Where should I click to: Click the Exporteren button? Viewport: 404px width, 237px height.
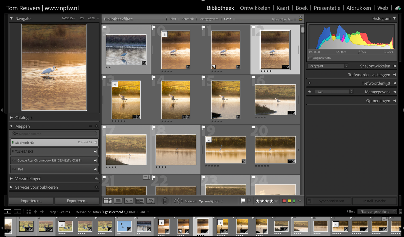pyautogui.click(x=77, y=201)
